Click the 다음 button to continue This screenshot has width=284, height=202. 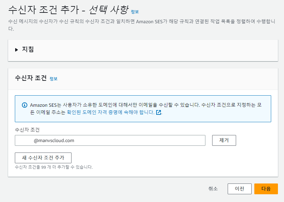click(266, 189)
